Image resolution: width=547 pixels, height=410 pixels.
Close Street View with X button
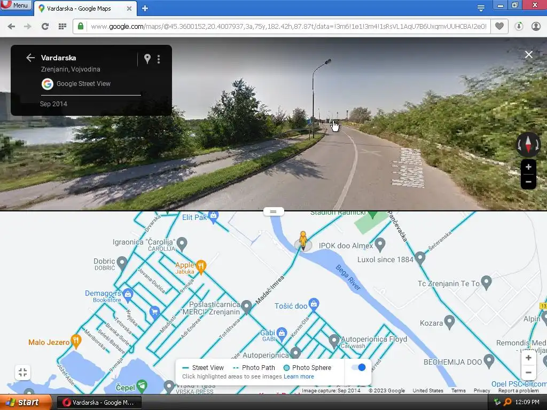pyautogui.click(x=529, y=54)
